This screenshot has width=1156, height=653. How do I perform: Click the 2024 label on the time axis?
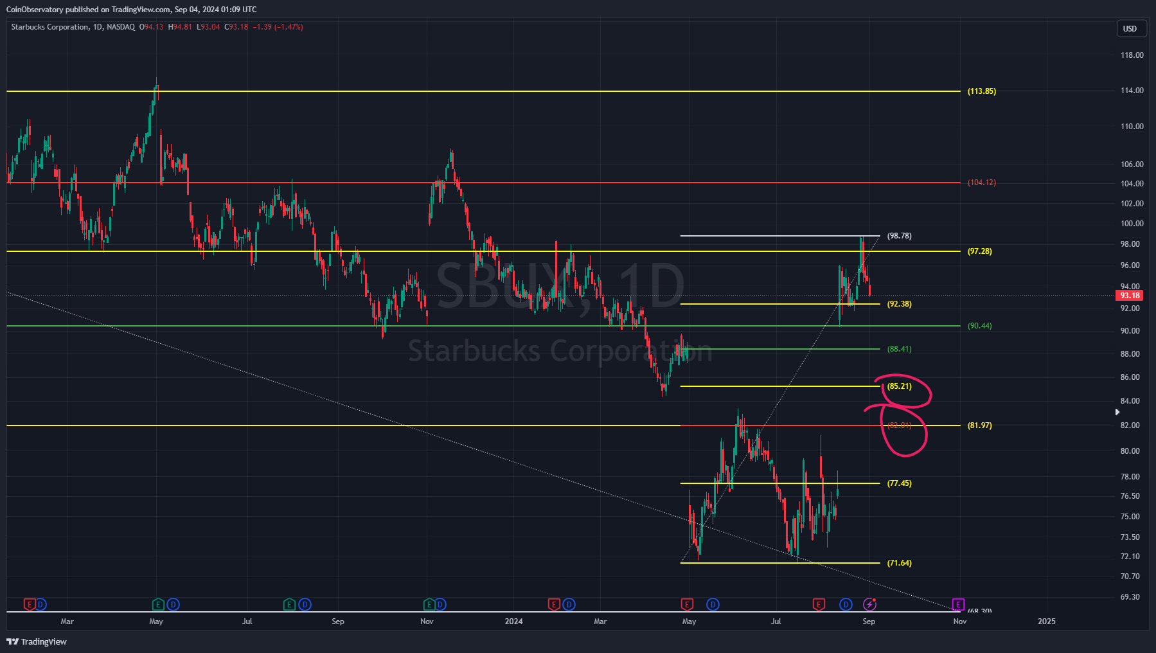pyautogui.click(x=514, y=622)
